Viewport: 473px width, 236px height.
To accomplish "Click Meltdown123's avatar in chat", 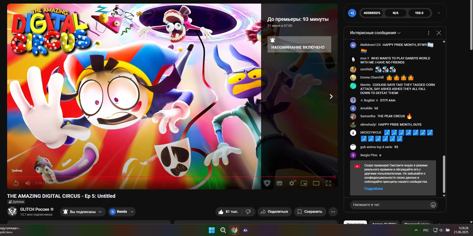I will (353, 45).
